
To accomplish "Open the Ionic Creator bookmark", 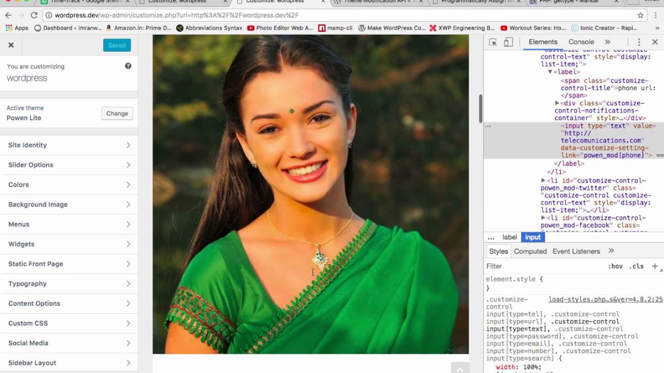I will click(x=604, y=28).
